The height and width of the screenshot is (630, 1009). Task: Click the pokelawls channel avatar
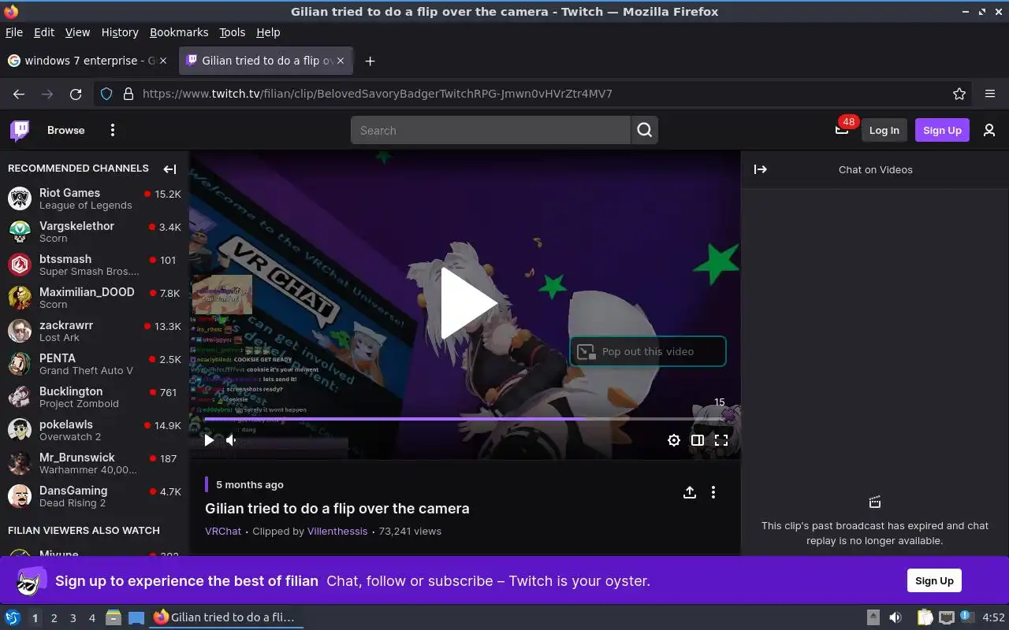coord(20,430)
